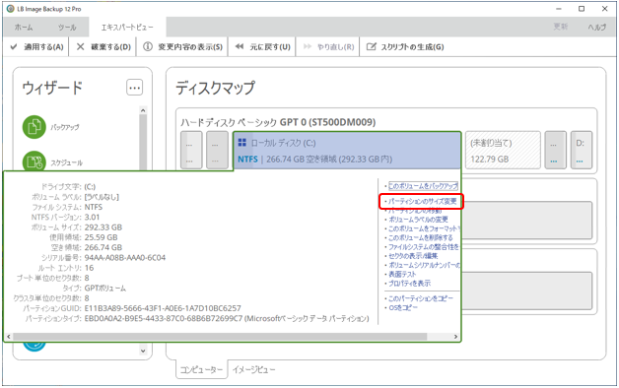Click ファイルシステムの整合性 check link

point(424,247)
